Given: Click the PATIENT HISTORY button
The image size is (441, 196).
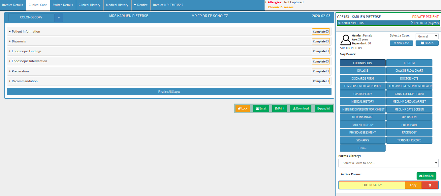Looking at the screenshot, I should point(362,125).
